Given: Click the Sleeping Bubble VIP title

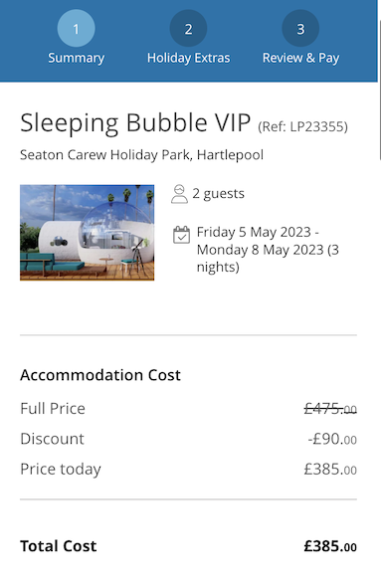Looking at the screenshot, I should click(135, 123).
